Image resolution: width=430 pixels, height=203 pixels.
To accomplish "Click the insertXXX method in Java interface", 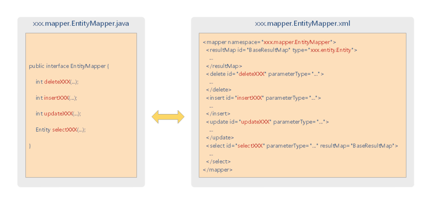I will coord(56,98).
